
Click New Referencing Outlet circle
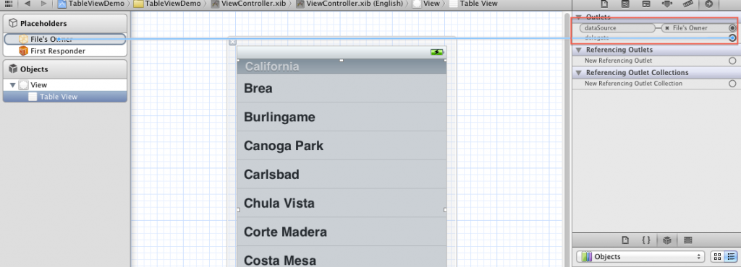point(732,61)
